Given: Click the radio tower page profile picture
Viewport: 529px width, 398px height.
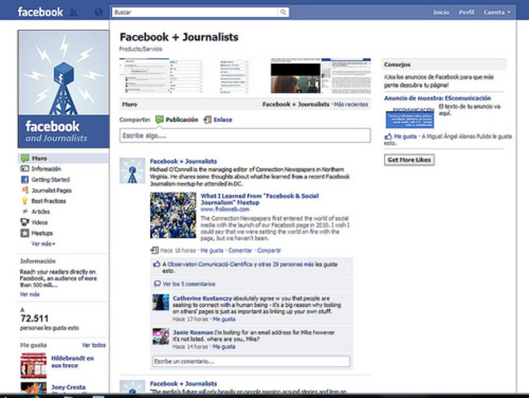Looking at the screenshot, I should click(x=63, y=89).
